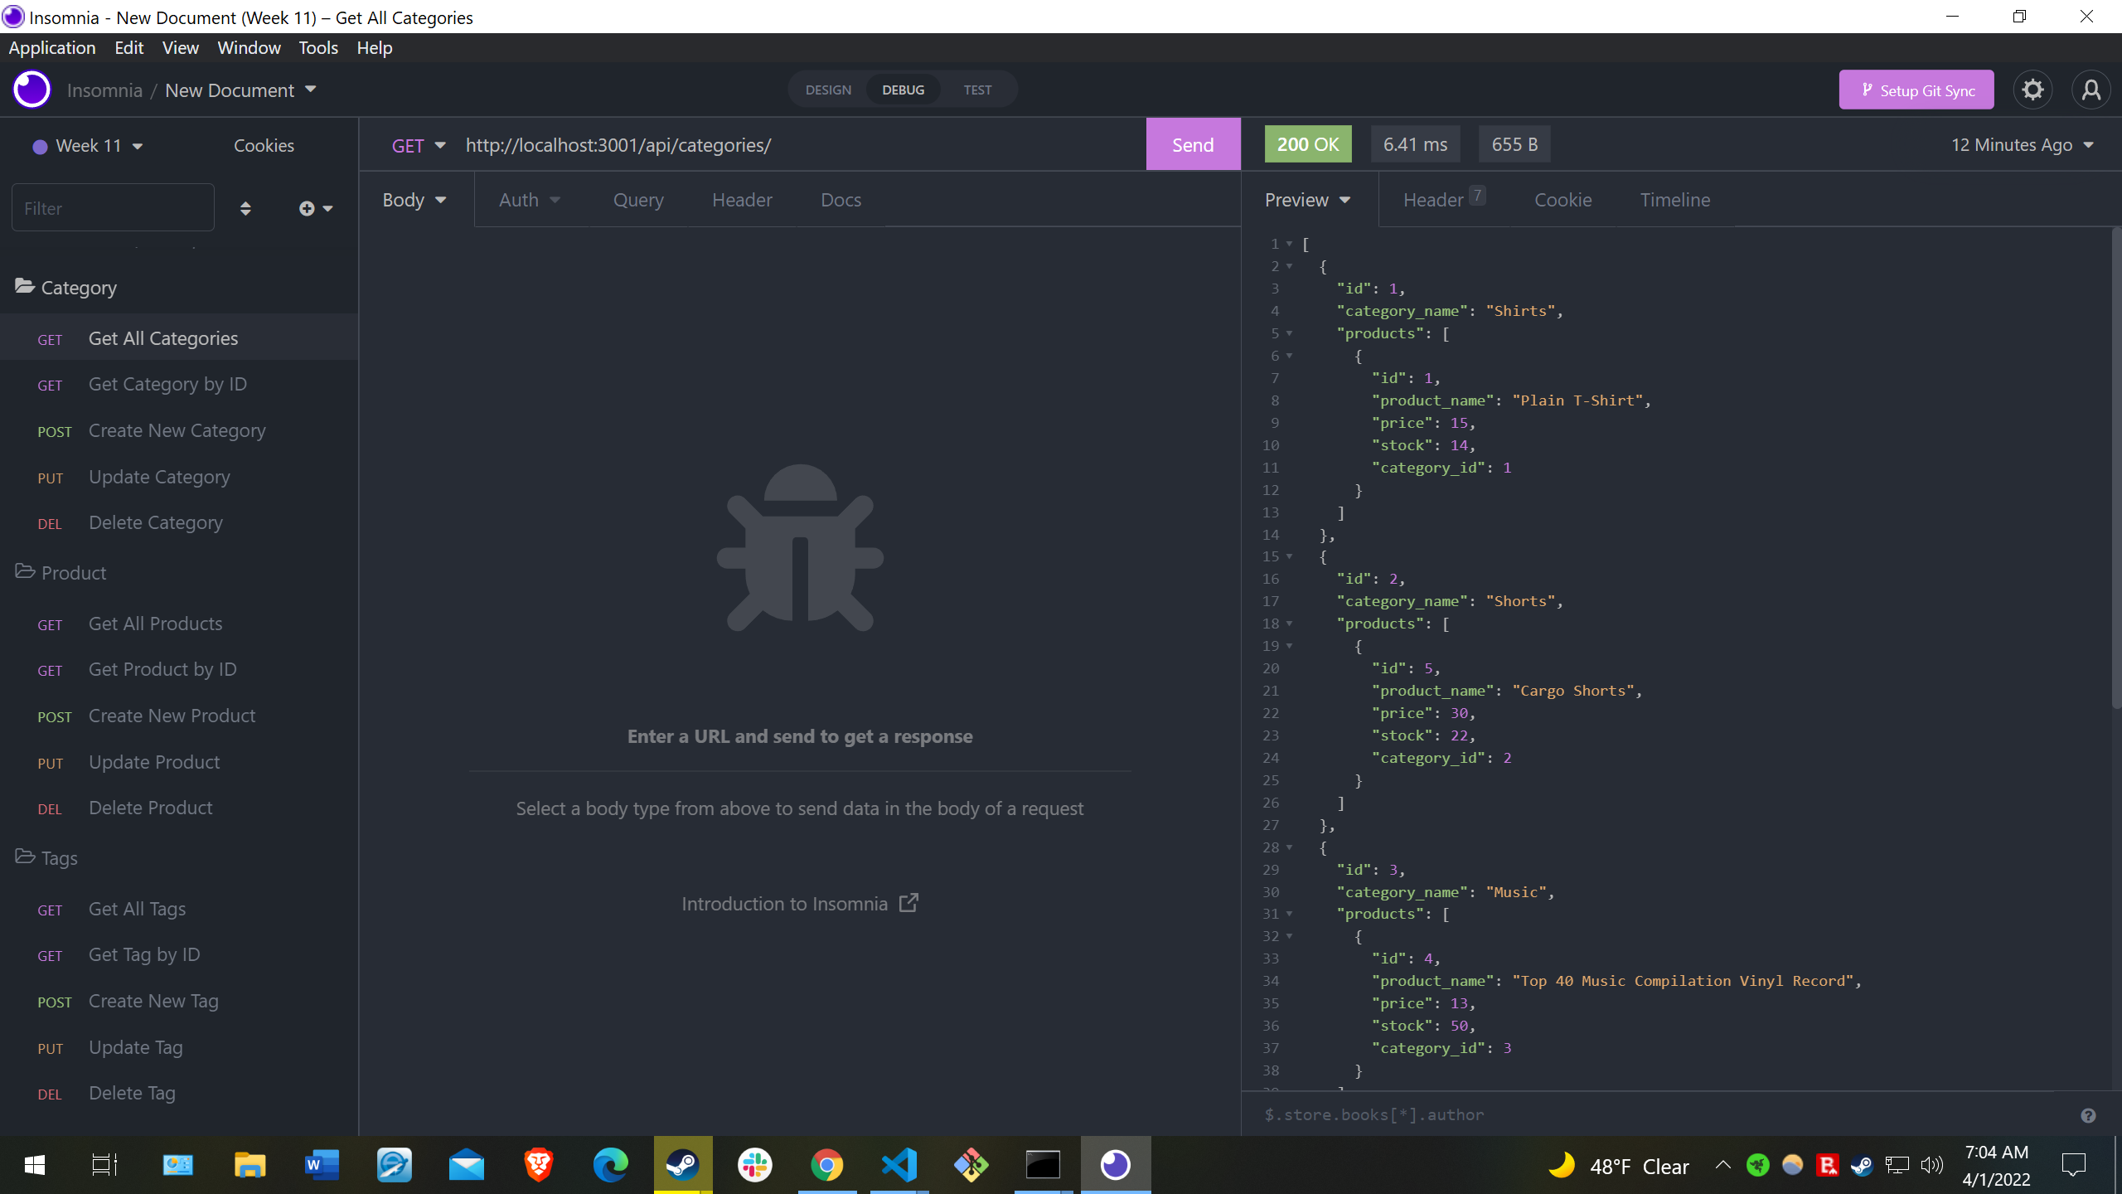Click the plus icon to create new request
The width and height of the screenshot is (2122, 1194).
[x=306, y=208]
